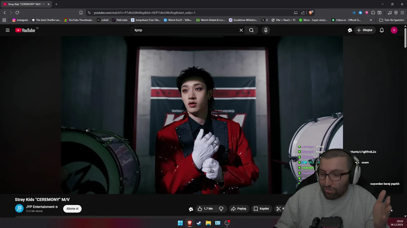
Task: Open the Excalidraw Whiteboard bookmark
Action: 243,20
